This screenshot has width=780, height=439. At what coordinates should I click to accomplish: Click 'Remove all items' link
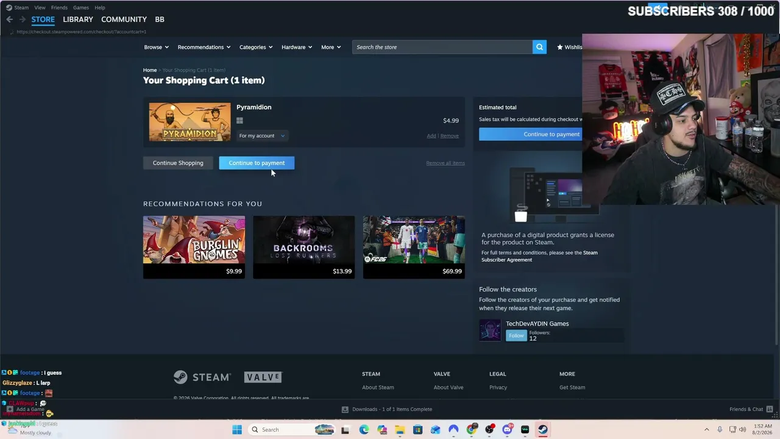(x=445, y=163)
